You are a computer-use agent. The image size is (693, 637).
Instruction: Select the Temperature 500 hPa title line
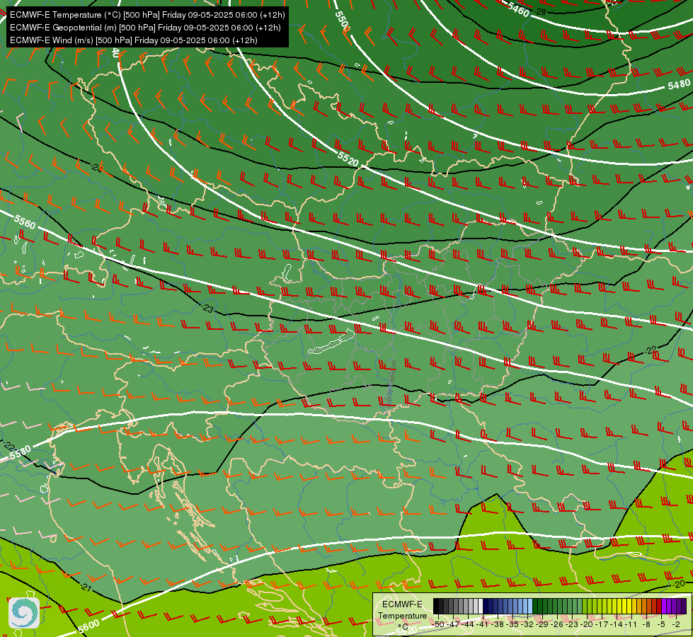(147, 15)
